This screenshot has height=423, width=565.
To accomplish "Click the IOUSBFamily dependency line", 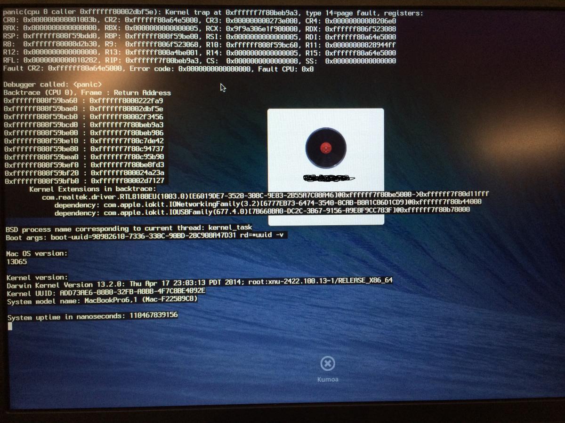I will coord(262,210).
